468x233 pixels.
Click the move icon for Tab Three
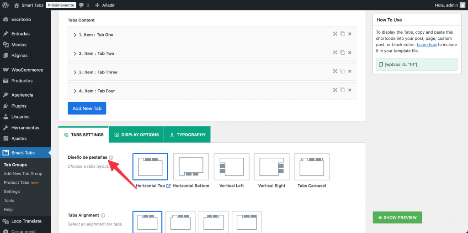click(335, 71)
